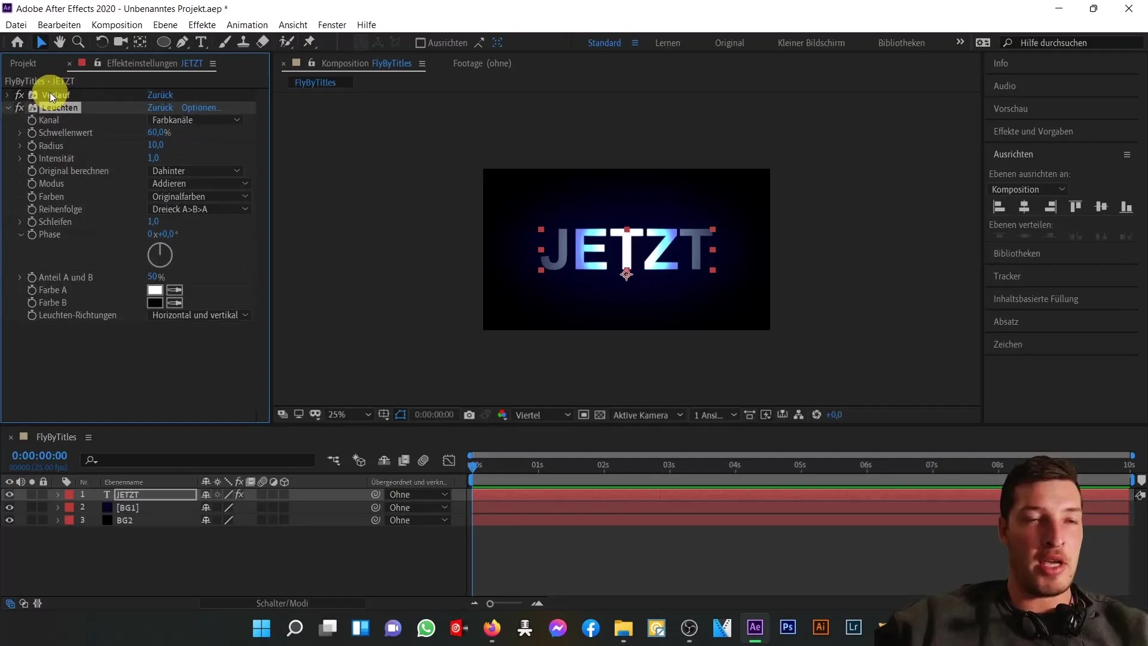
Task: Expand the Leuchten-Richtungen dropdown
Action: pyautogui.click(x=200, y=315)
